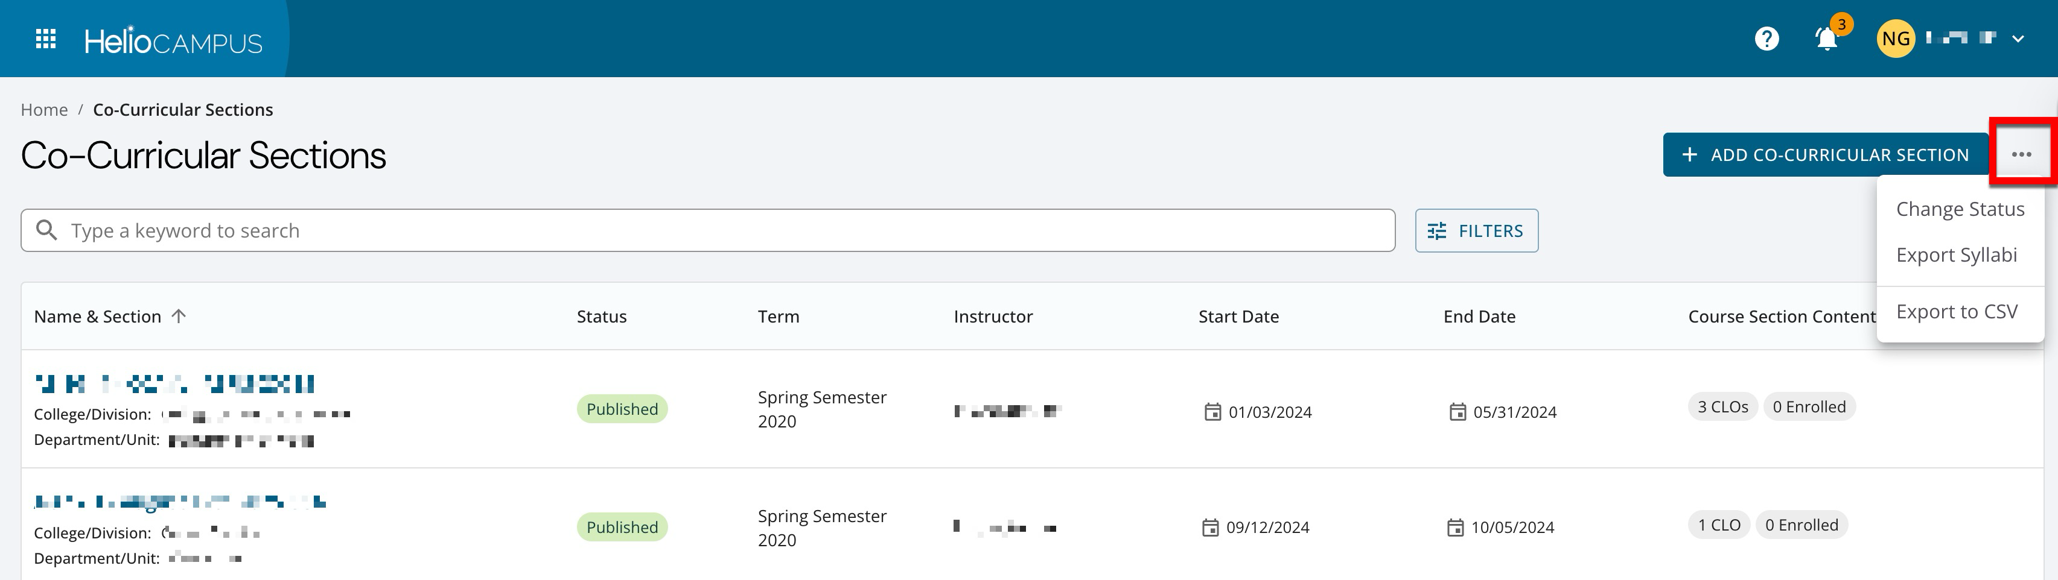This screenshot has width=2058, height=580.
Task: Click calendar icon beside 09/12/2024
Action: pos(1210,528)
